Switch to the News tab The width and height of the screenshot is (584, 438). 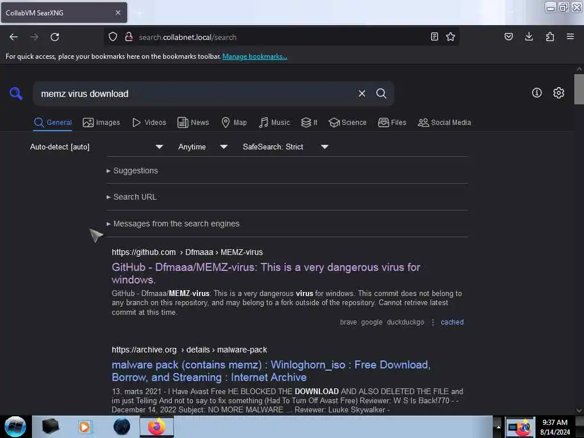(x=193, y=123)
